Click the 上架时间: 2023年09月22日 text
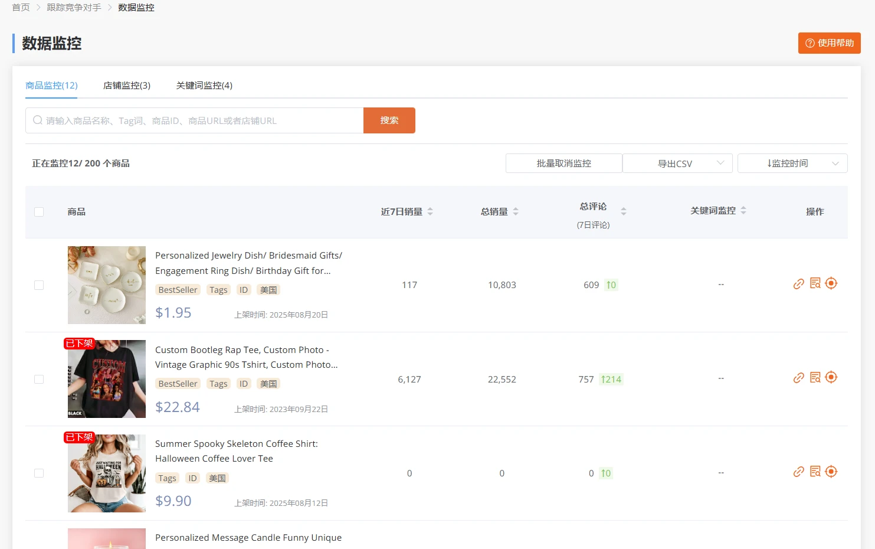The image size is (875, 549). (281, 409)
